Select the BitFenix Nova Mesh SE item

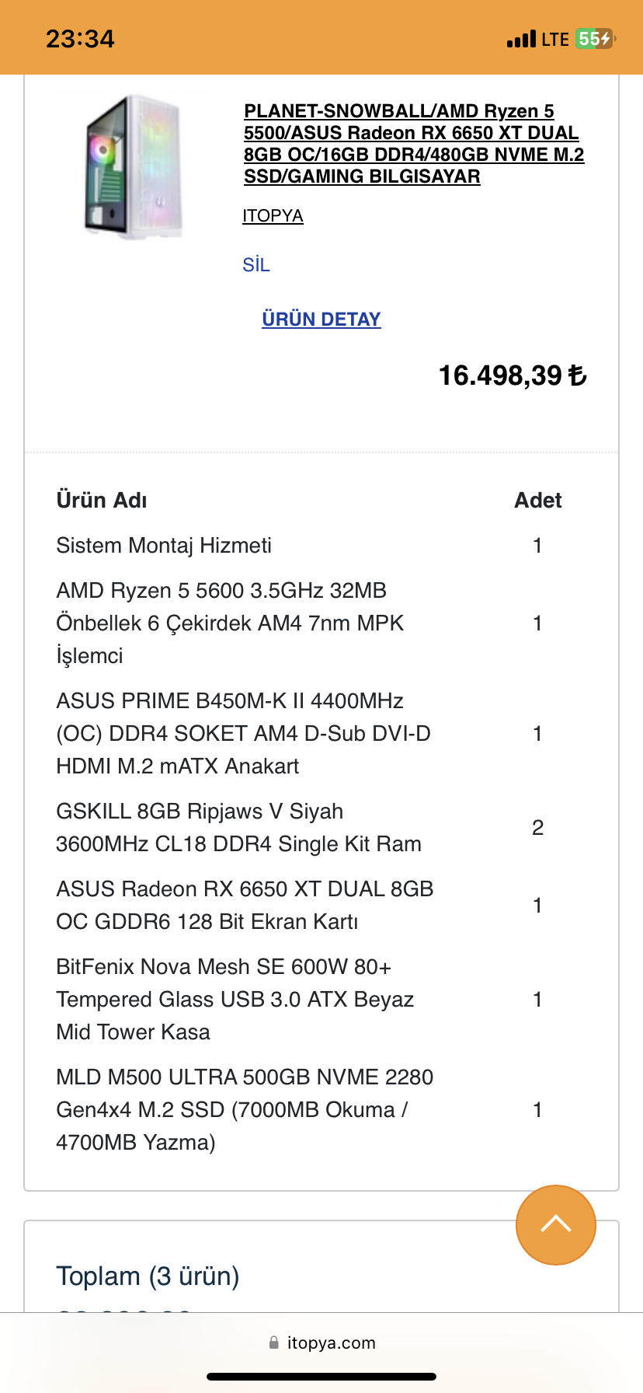[x=235, y=999]
